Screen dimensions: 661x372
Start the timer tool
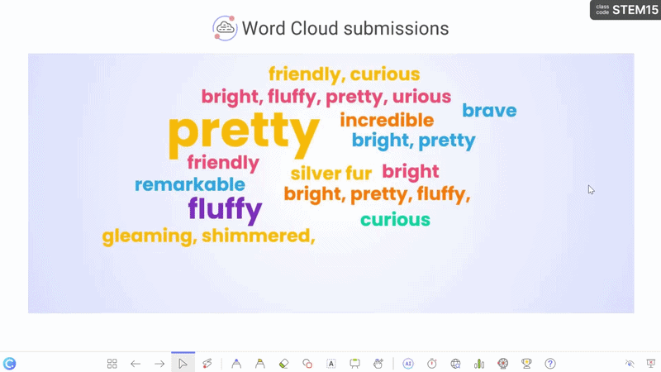tap(432, 364)
